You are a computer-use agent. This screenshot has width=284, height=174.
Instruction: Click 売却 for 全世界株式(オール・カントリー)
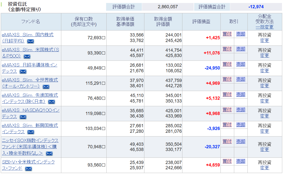tap(241, 79)
